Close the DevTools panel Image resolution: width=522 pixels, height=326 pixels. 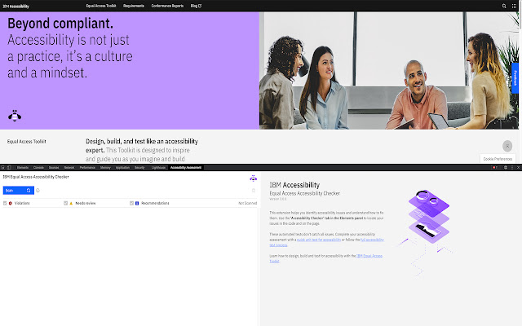[x=518, y=167]
